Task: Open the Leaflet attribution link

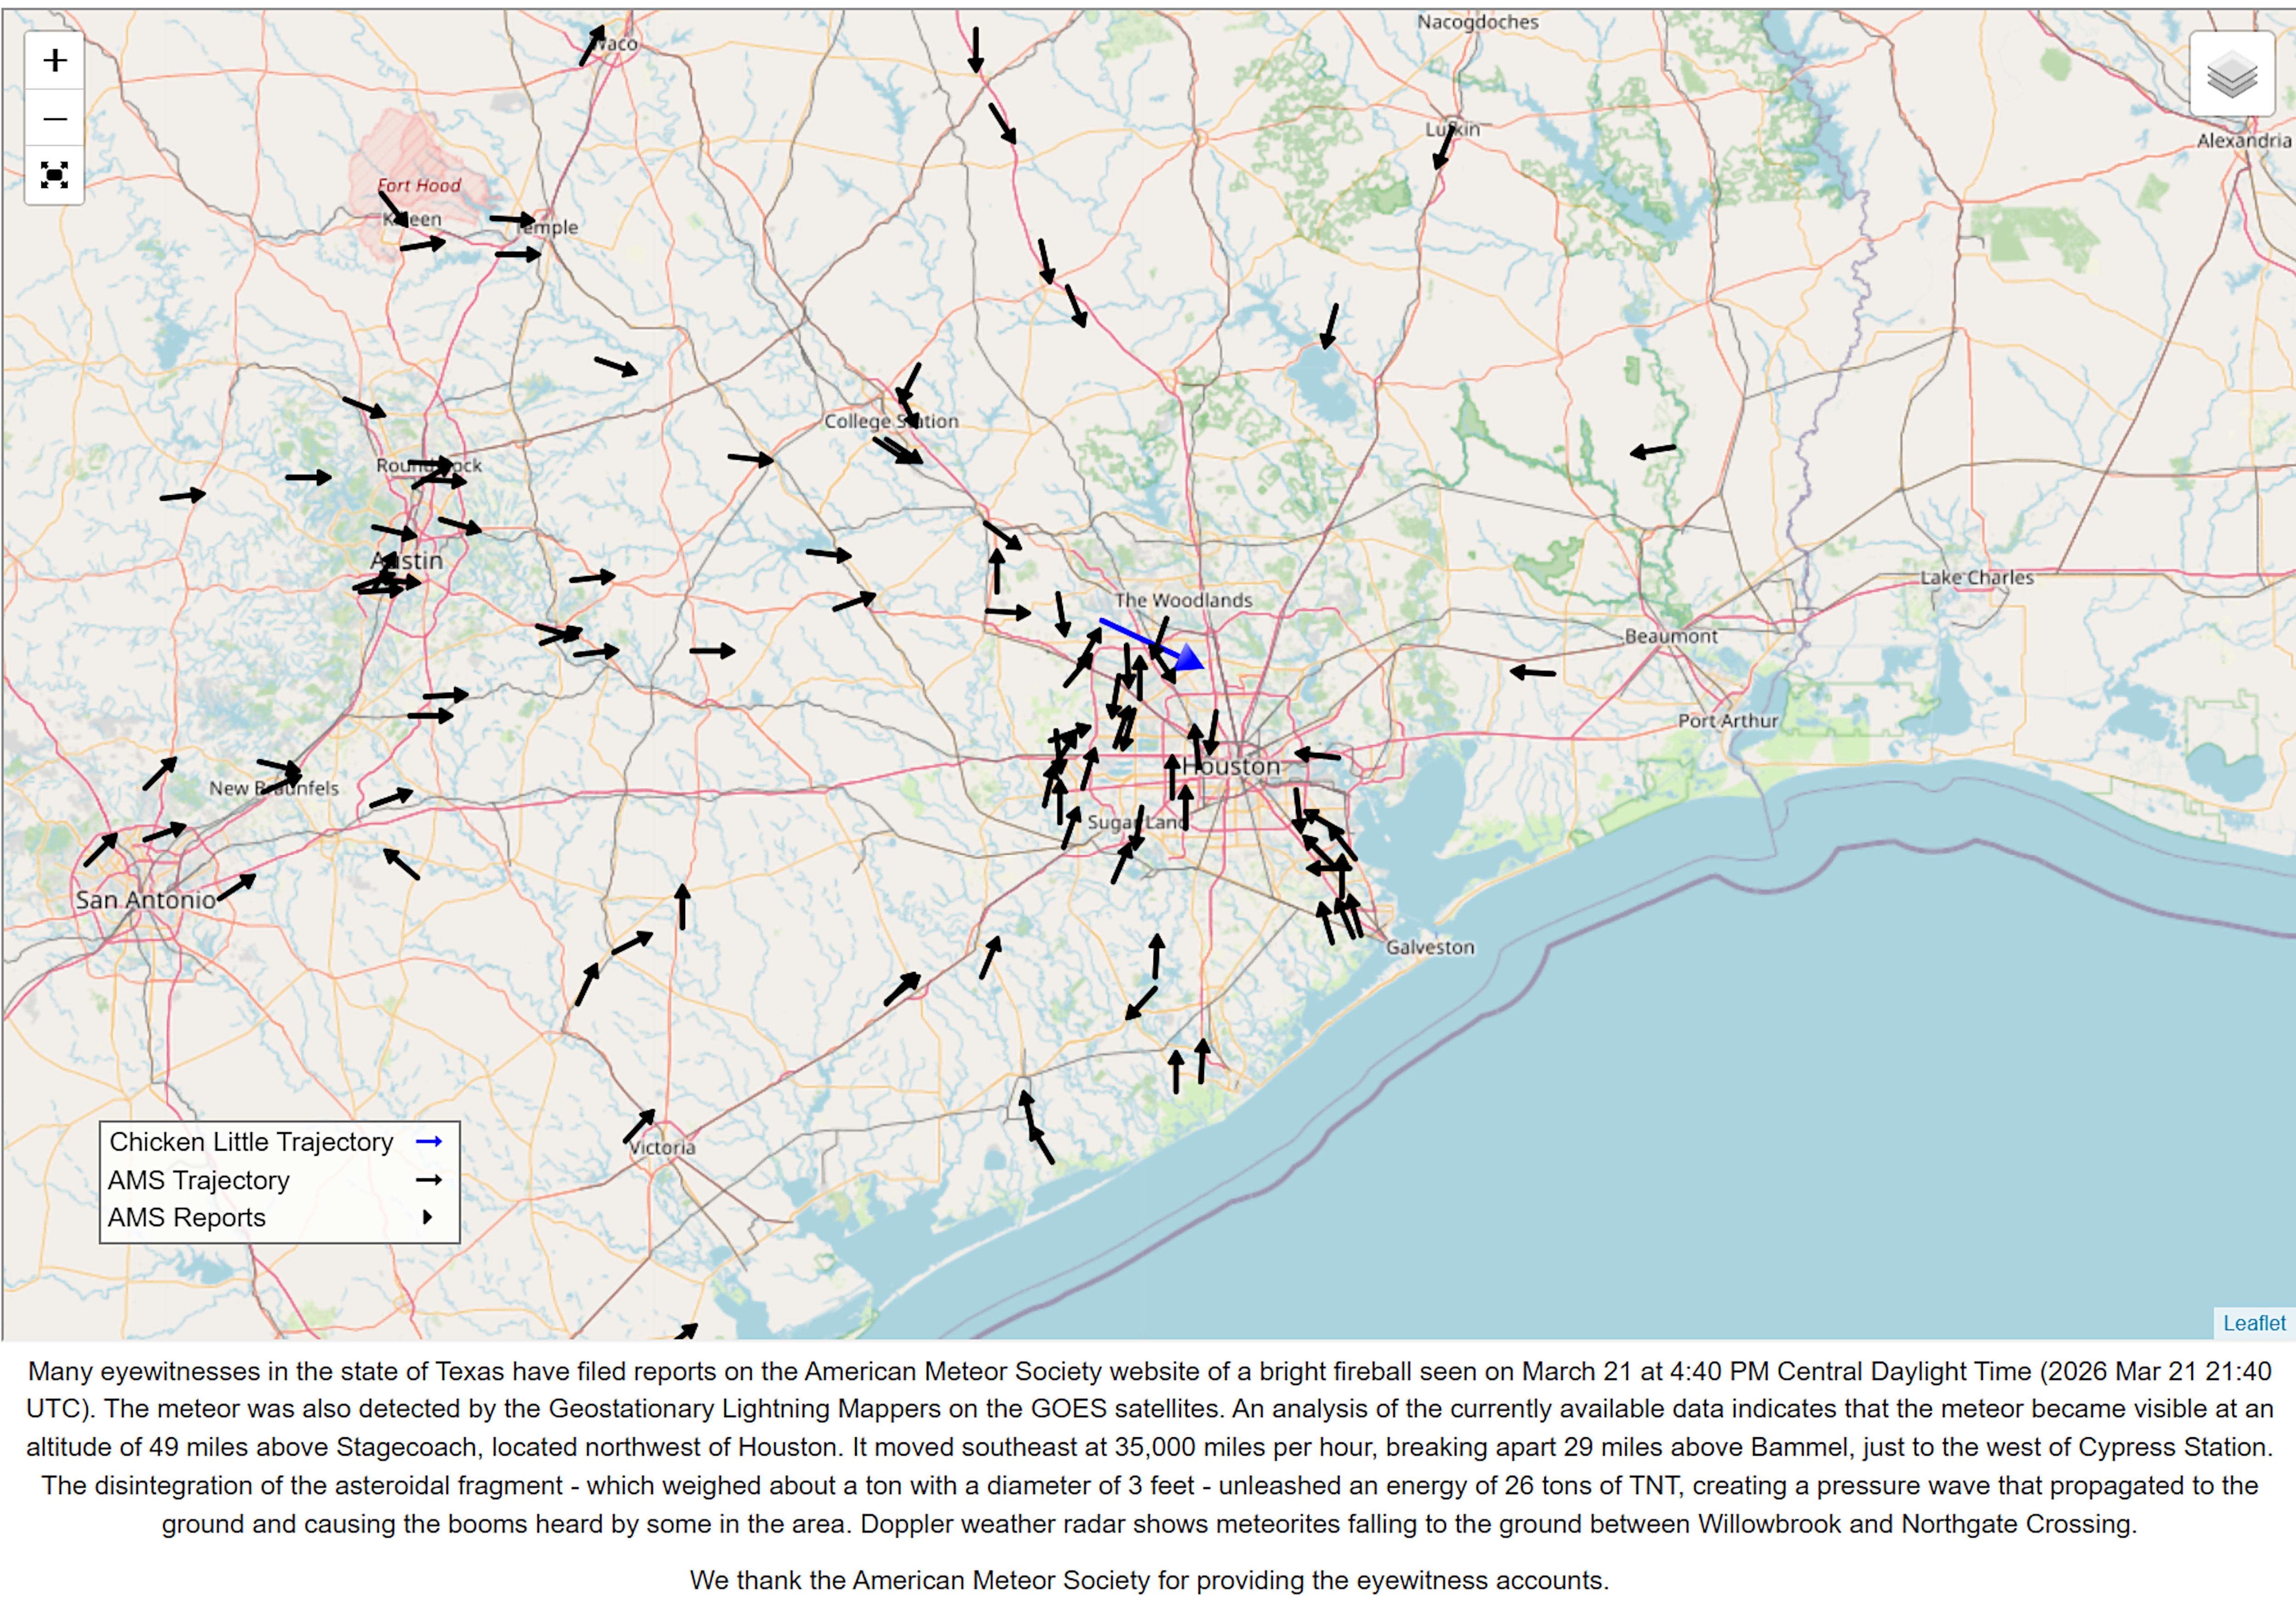Action: coord(2254,1323)
